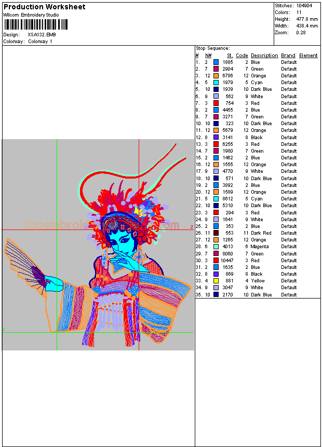Select the White swatch beside stitch count 562
This screenshot has width=322, height=447.
click(216, 97)
